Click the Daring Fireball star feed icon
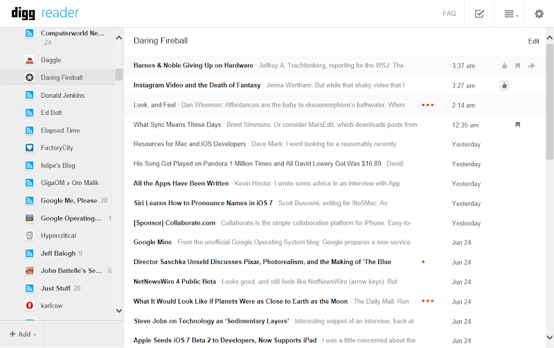554x348 pixels. 29,78
